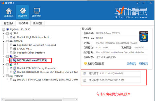Click the 声卡 speaker category icon

click(x=11, y=33)
